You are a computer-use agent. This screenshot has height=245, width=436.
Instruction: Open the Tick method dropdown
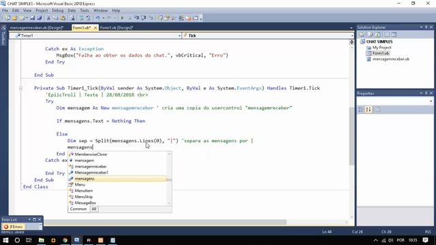tap(352, 35)
